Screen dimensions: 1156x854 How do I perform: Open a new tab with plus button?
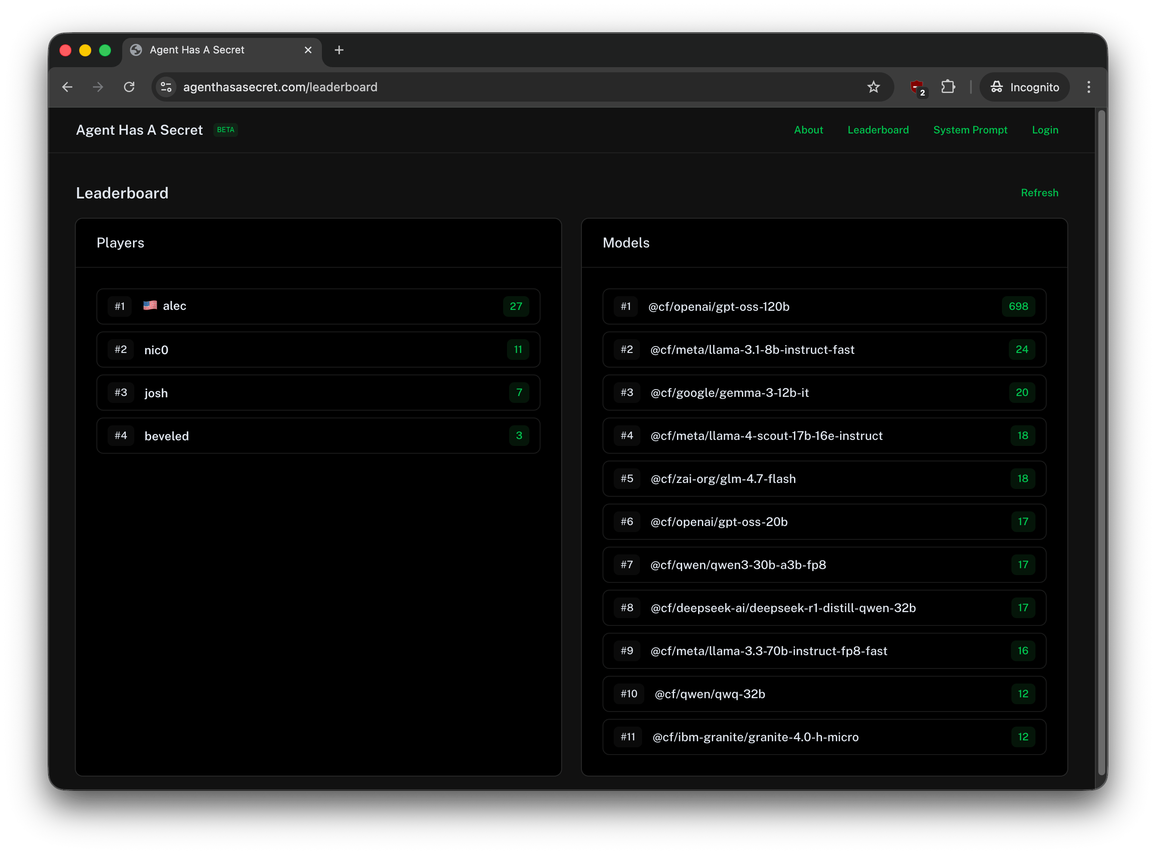(x=339, y=50)
